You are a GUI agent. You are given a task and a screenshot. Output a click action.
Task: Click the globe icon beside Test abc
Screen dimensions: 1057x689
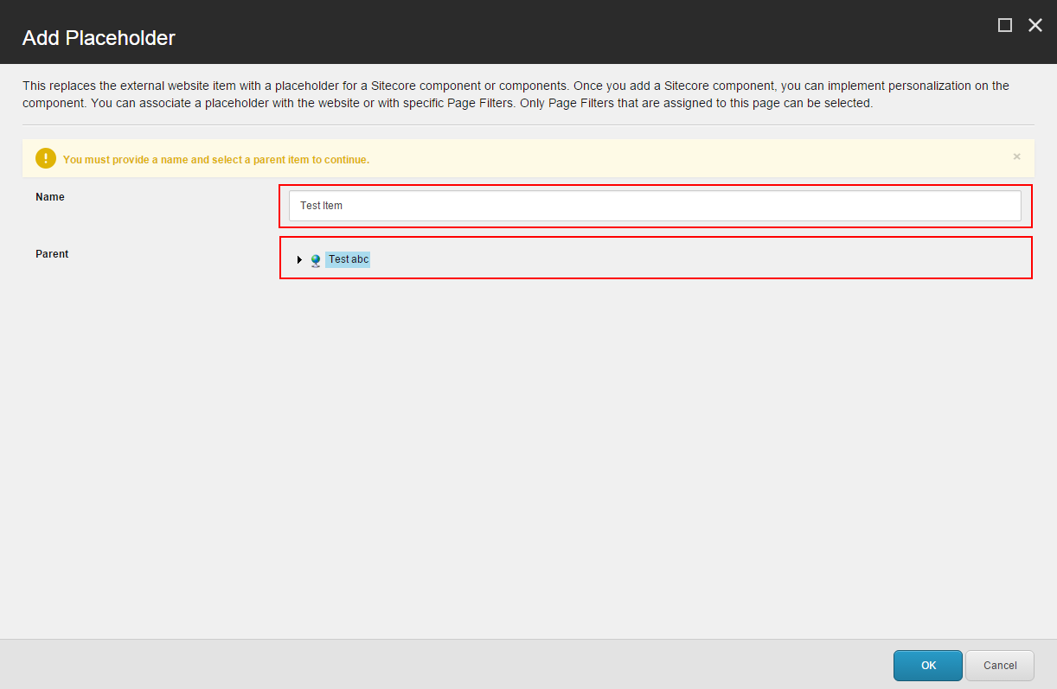coord(317,260)
